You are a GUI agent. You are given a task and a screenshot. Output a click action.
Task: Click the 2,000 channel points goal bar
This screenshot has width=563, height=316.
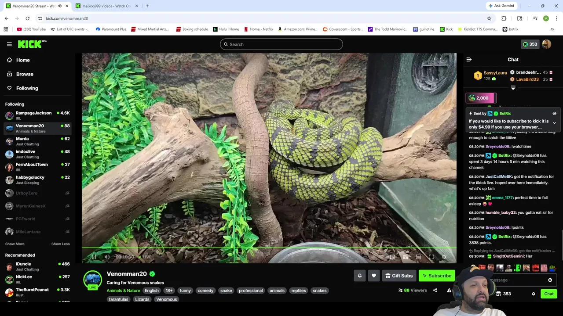coord(481,98)
